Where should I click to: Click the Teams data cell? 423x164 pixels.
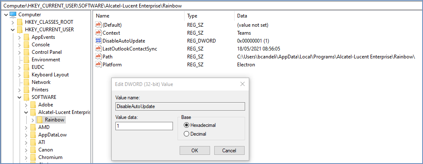click(244, 33)
